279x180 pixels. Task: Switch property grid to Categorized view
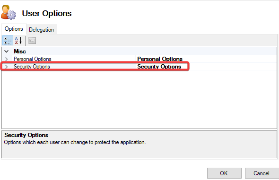point(8,41)
